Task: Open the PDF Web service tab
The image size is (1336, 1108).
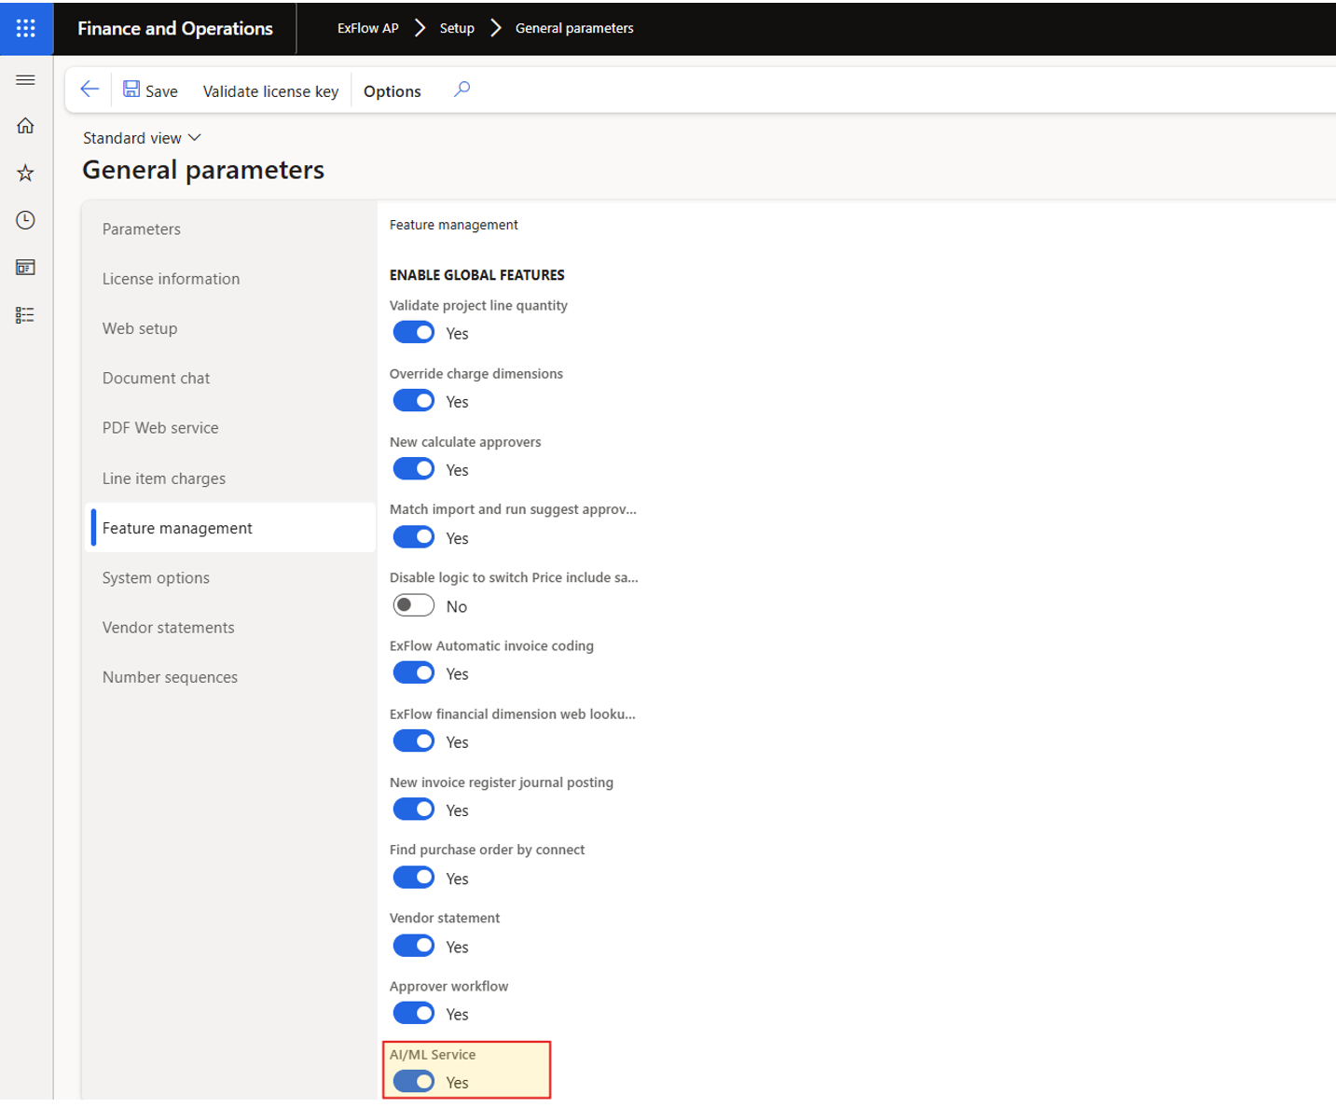Action: tap(229, 428)
